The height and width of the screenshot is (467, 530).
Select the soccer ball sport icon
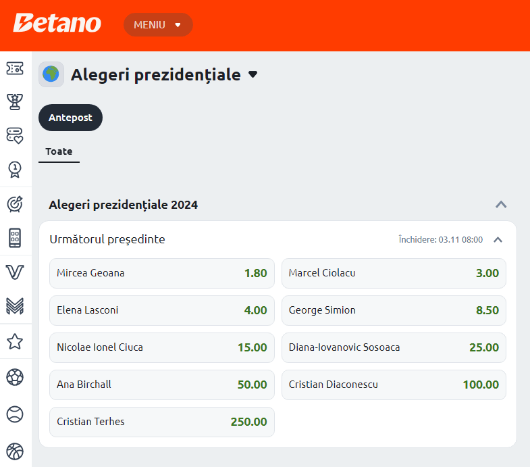[15, 377]
